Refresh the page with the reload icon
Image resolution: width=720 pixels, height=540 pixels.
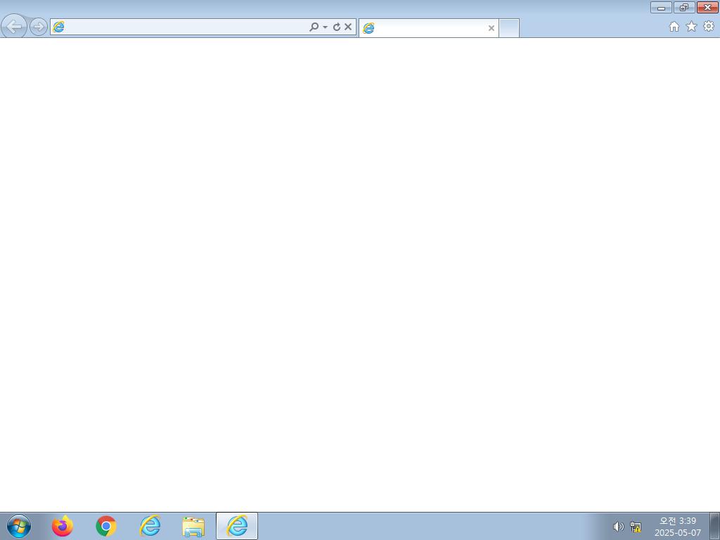pyautogui.click(x=337, y=27)
